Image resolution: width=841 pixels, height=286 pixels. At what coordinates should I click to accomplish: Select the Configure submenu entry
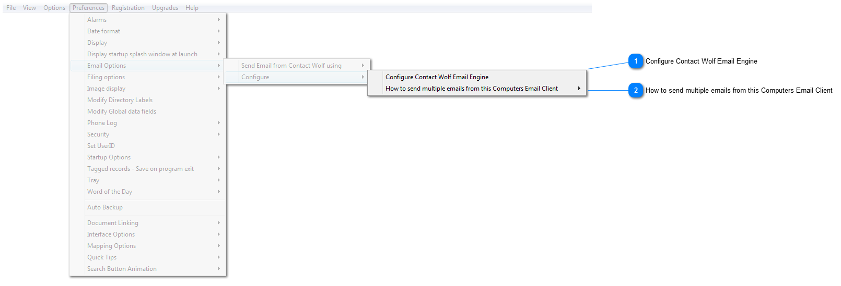[x=297, y=77]
